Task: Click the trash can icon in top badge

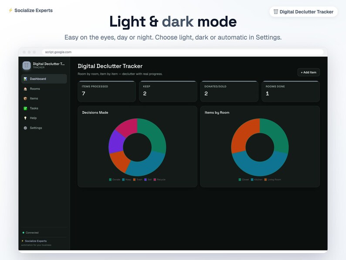Action: [x=275, y=12]
